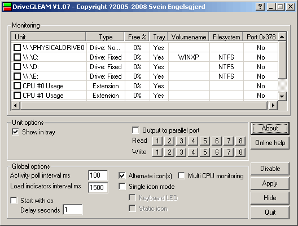Click the vertical scrollbar thumb

pos(282,60)
